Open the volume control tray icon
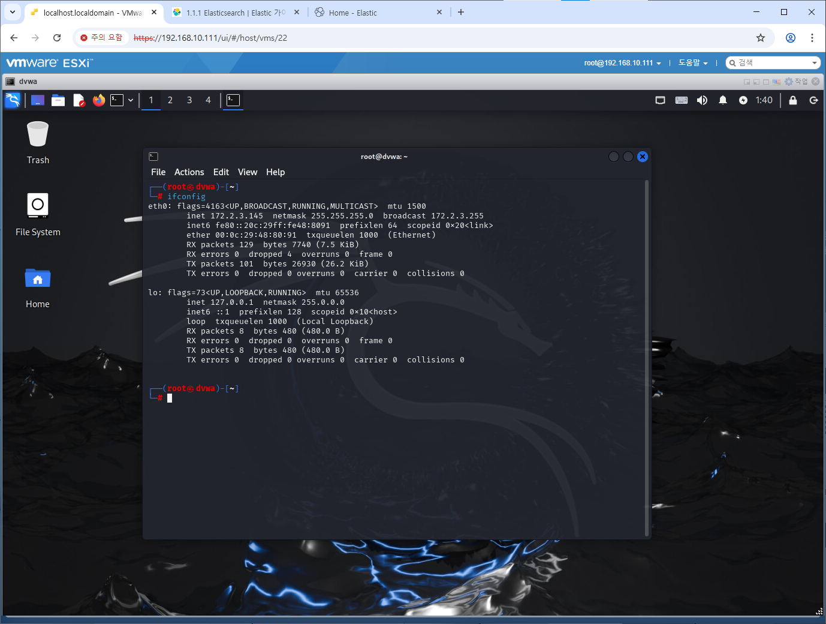 (x=702, y=100)
